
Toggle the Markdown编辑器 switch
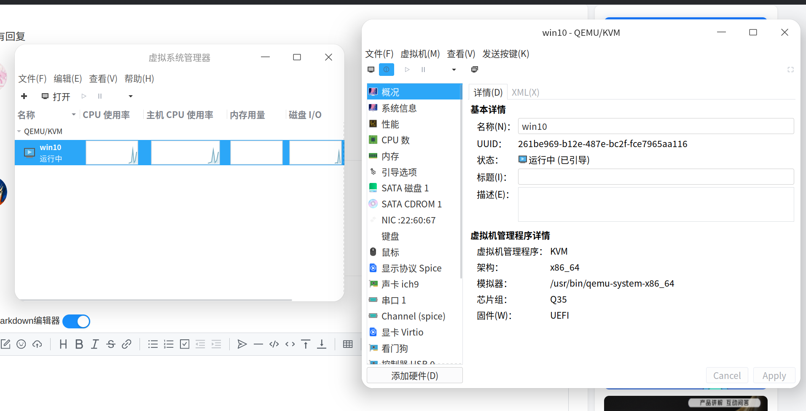[x=76, y=321]
